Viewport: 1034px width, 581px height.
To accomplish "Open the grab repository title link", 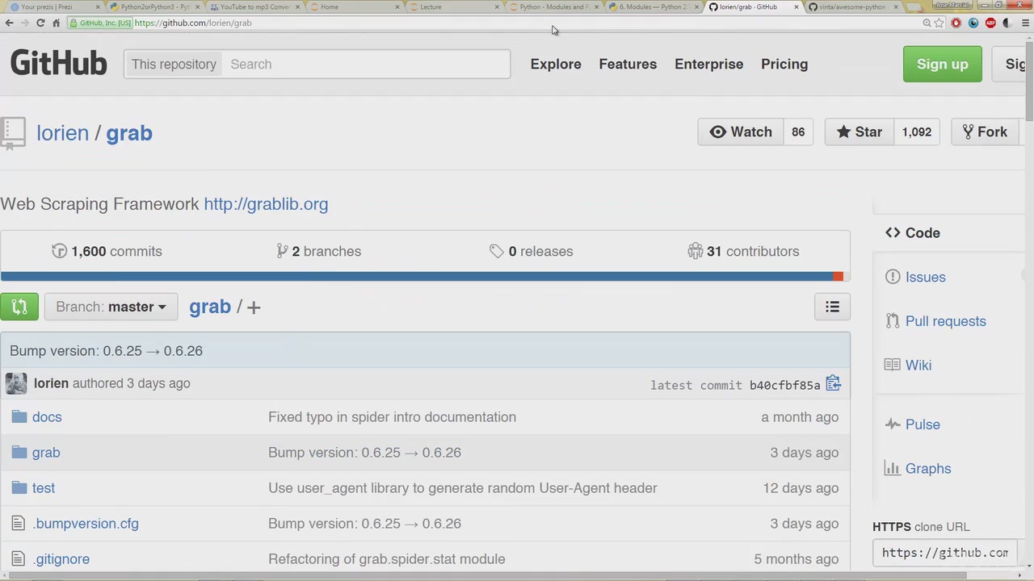I will pyautogui.click(x=129, y=133).
